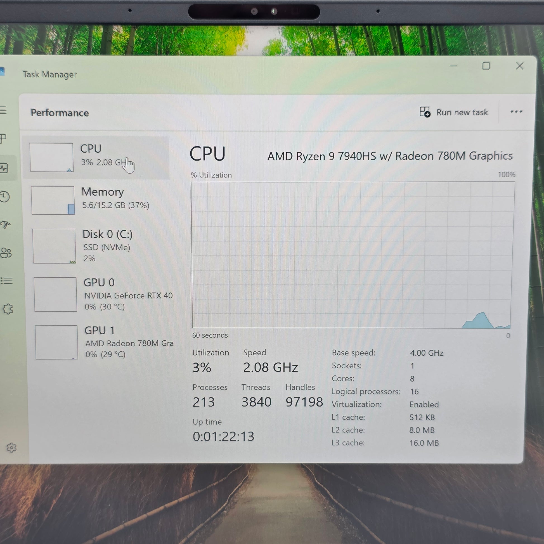Open the Details list page icon
The image size is (544, 544).
tap(7, 281)
